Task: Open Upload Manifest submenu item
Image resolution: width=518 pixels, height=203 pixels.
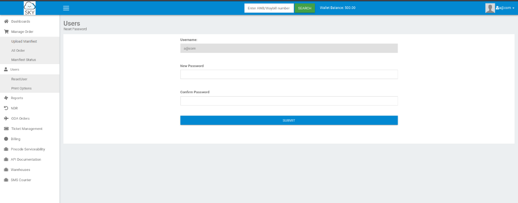Action: pos(24,41)
